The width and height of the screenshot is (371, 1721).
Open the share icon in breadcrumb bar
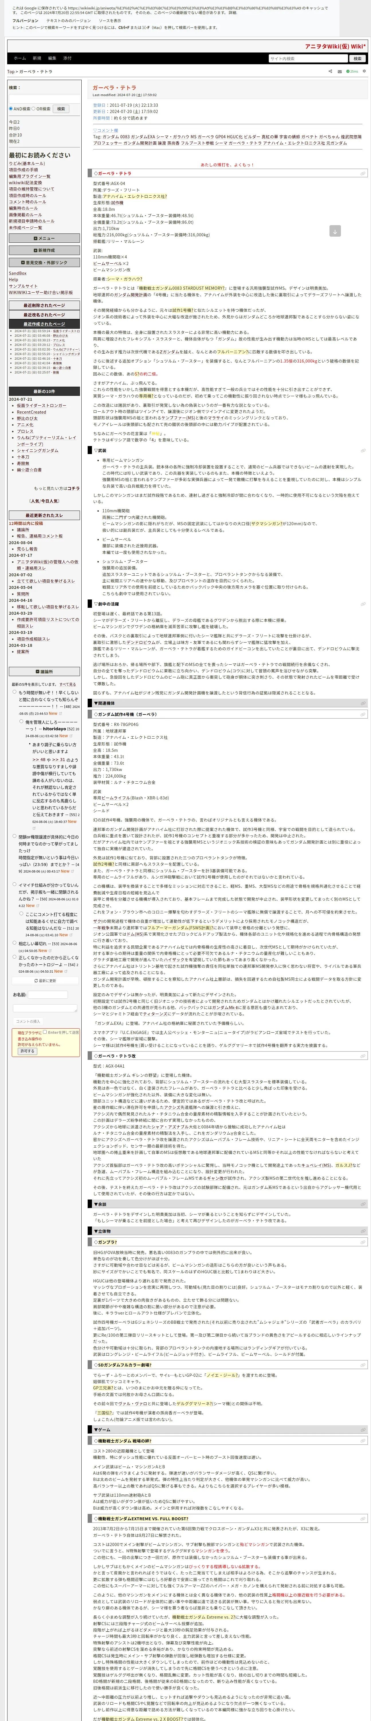pyautogui.click(x=330, y=71)
